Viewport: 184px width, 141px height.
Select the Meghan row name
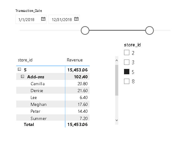pos(38,105)
